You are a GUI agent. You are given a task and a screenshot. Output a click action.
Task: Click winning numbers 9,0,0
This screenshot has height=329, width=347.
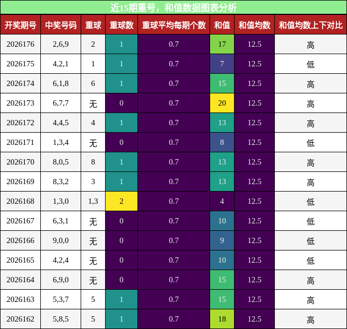point(60,240)
